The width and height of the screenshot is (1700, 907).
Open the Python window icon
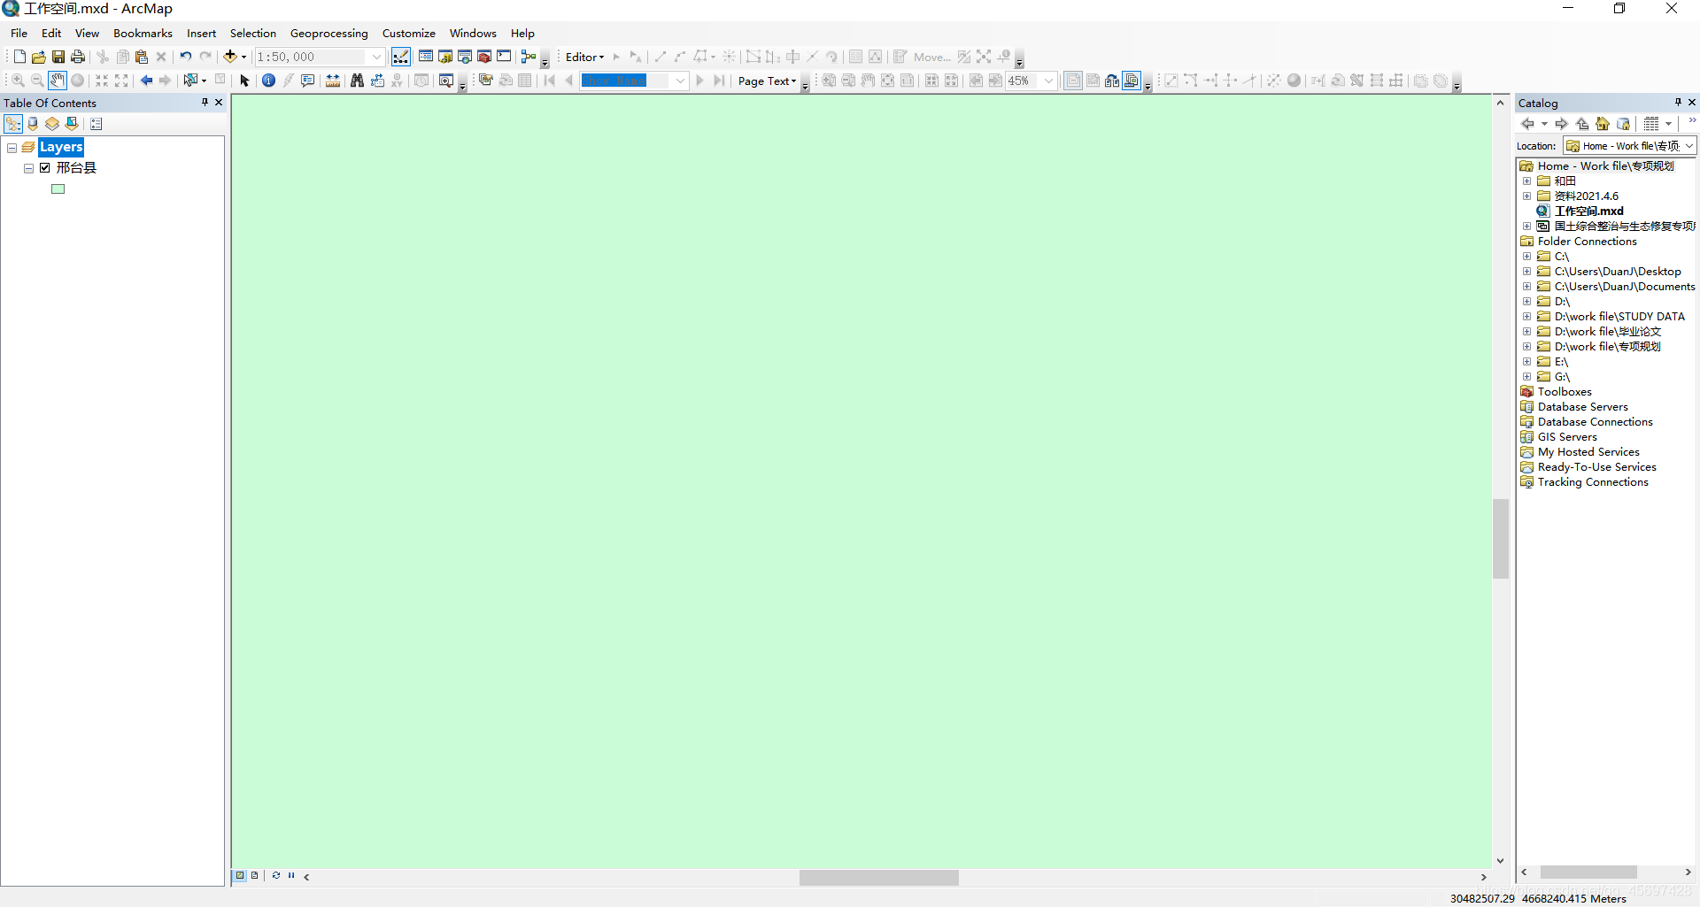[504, 57]
